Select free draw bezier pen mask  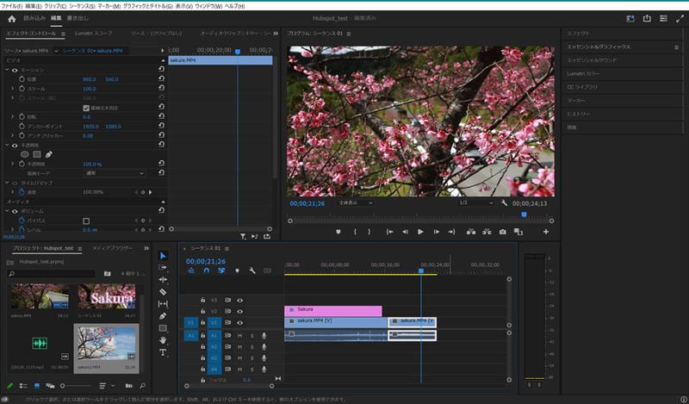click(49, 154)
